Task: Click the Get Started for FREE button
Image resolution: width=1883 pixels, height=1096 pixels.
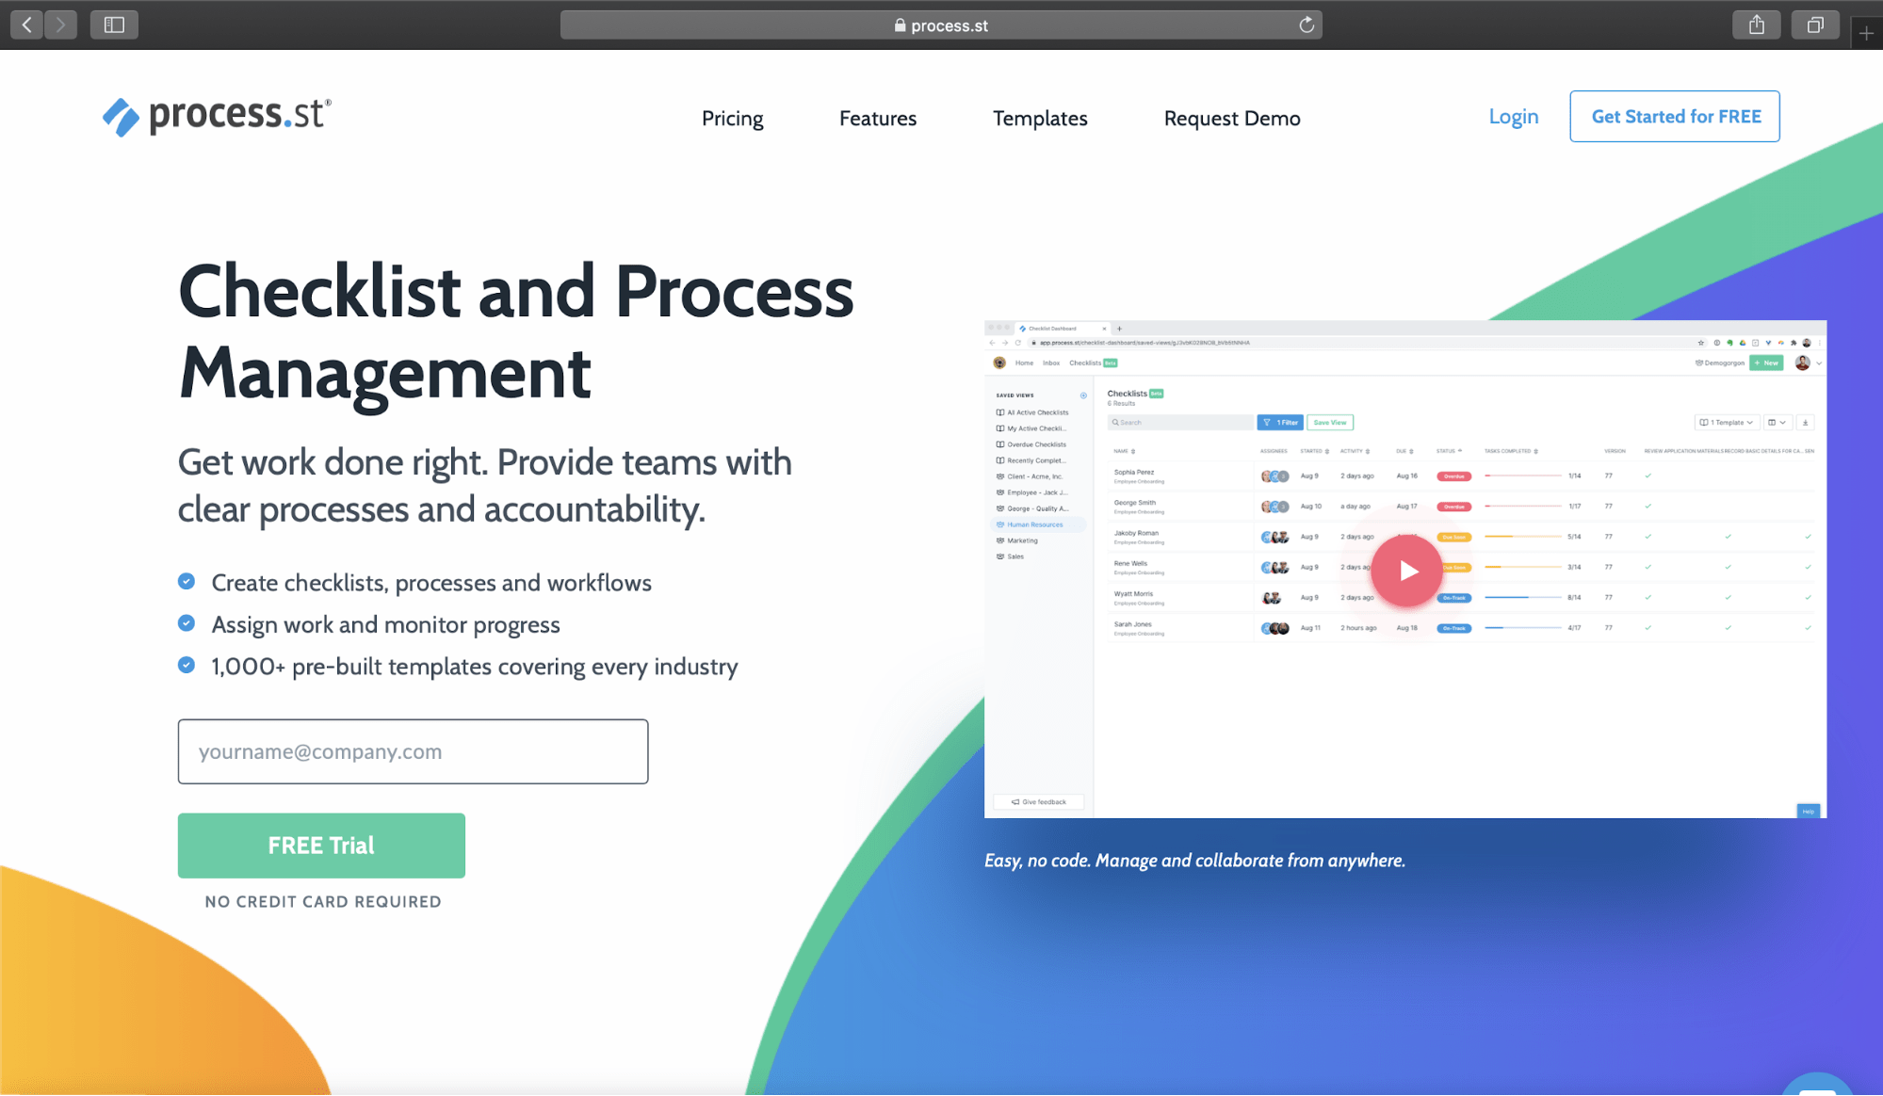Action: click(1676, 116)
